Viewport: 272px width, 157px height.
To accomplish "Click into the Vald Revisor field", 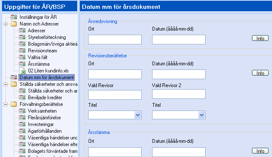I will click(115, 95).
